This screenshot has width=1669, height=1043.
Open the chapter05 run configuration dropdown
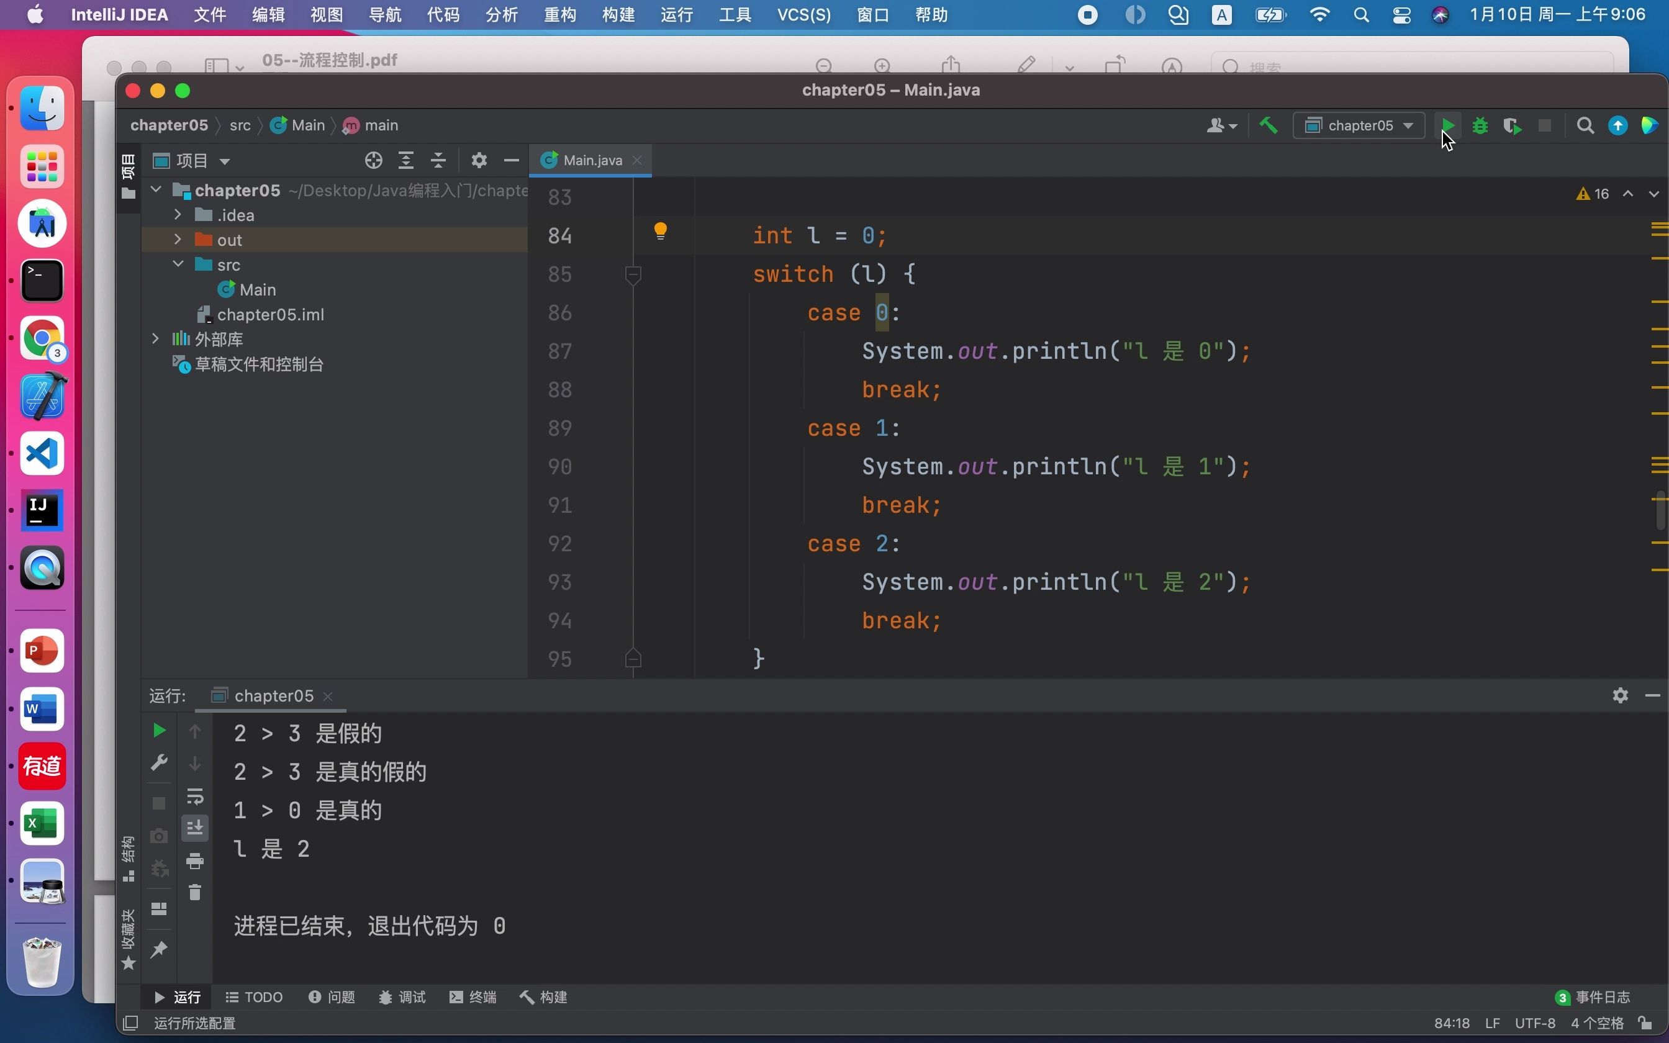click(1359, 125)
